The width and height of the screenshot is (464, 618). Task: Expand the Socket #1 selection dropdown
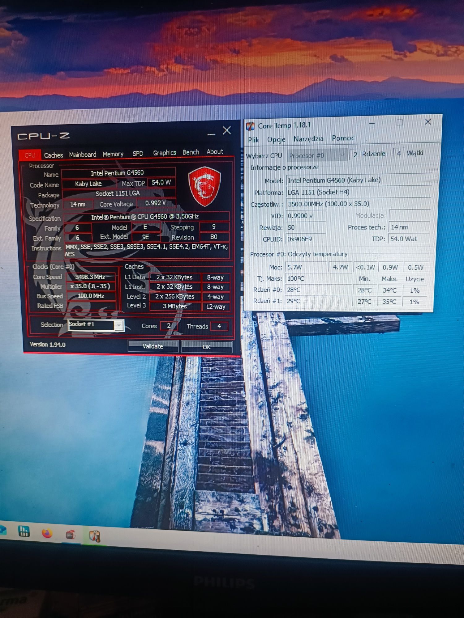[x=119, y=325]
